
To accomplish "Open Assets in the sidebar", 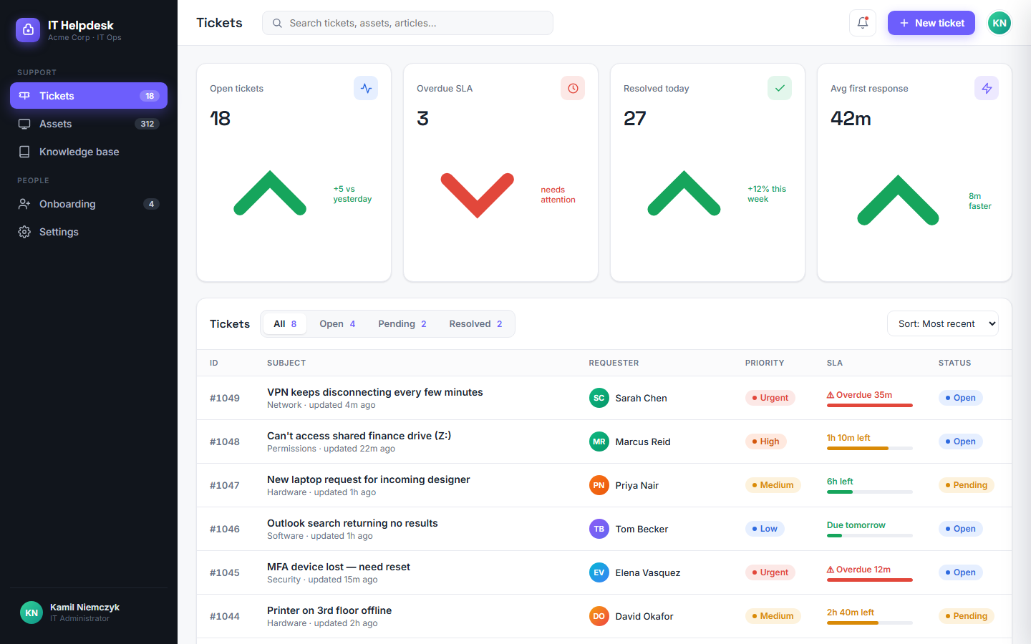I will pyautogui.click(x=89, y=124).
